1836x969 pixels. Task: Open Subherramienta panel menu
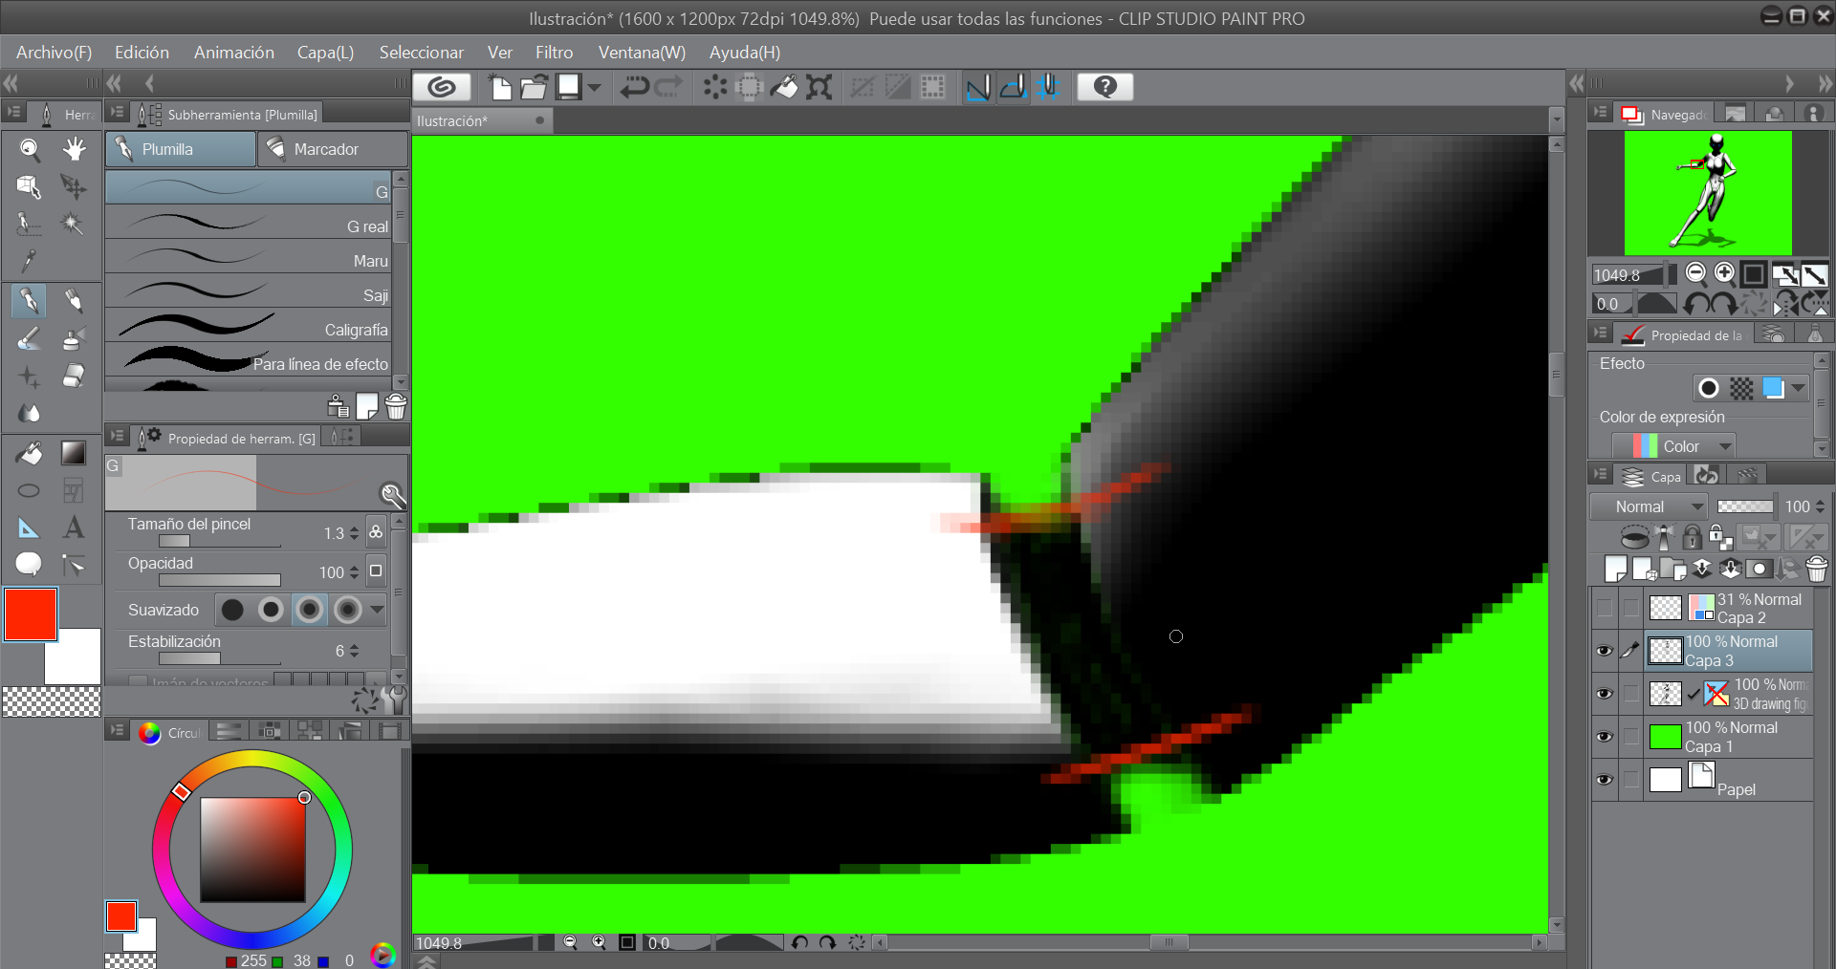pyautogui.click(x=117, y=113)
